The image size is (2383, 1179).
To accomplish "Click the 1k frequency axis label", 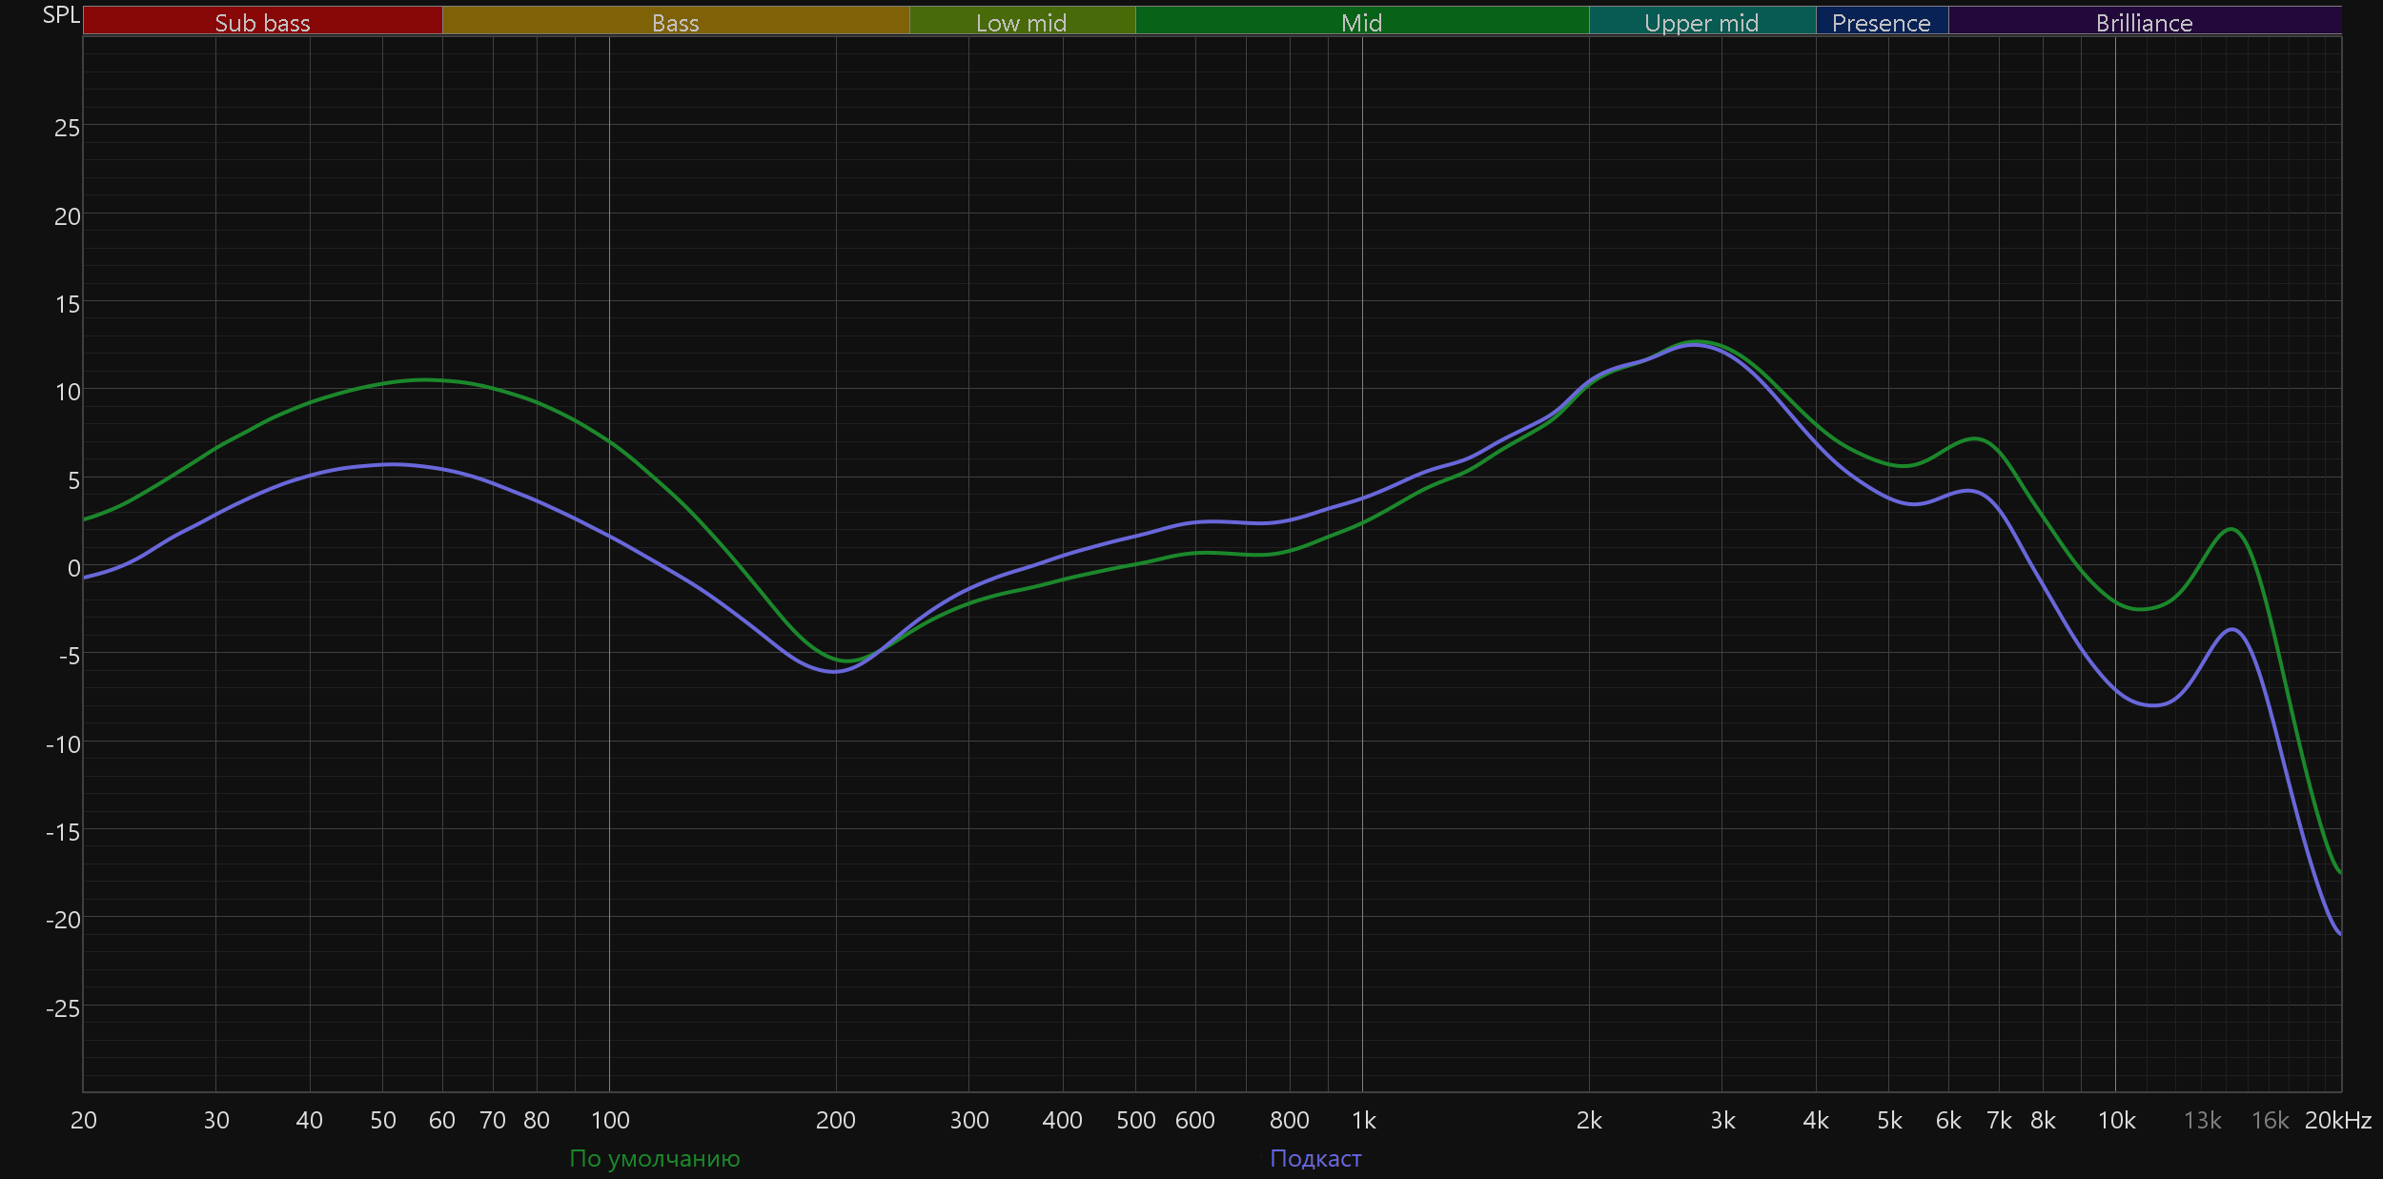I will tap(1363, 1120).
